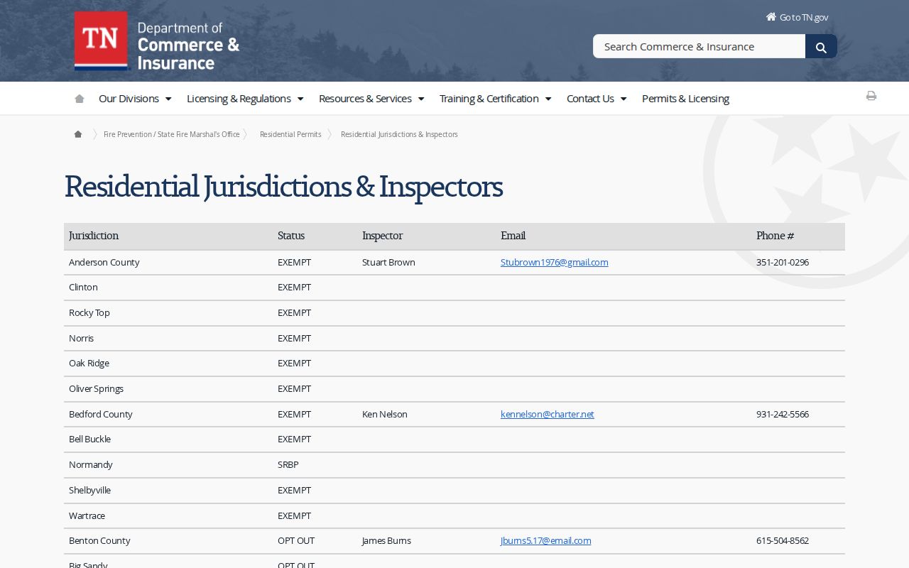Click the TN Department of Commerce & Insurance logo
The width and height of the screenshot is (909, 568).
point(157,41)
